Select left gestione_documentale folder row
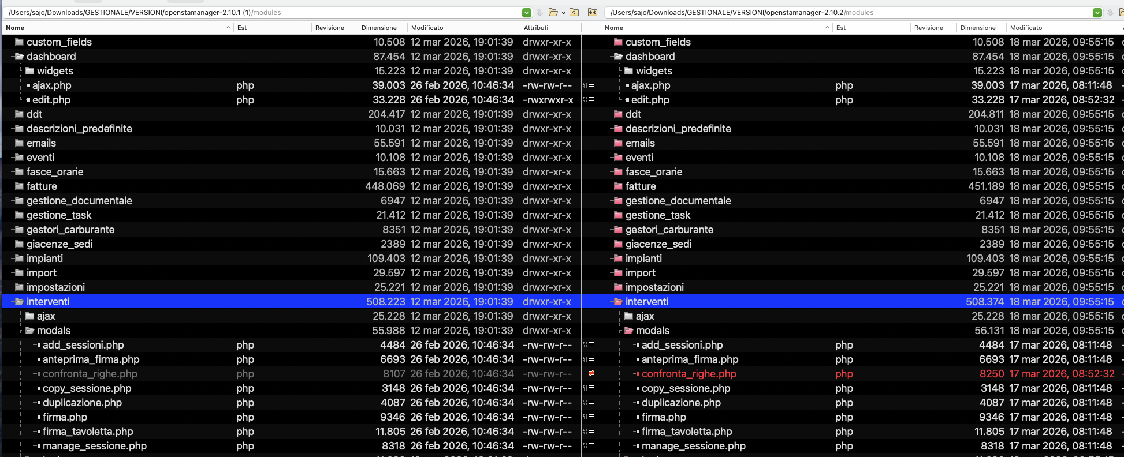 [79, 201]
